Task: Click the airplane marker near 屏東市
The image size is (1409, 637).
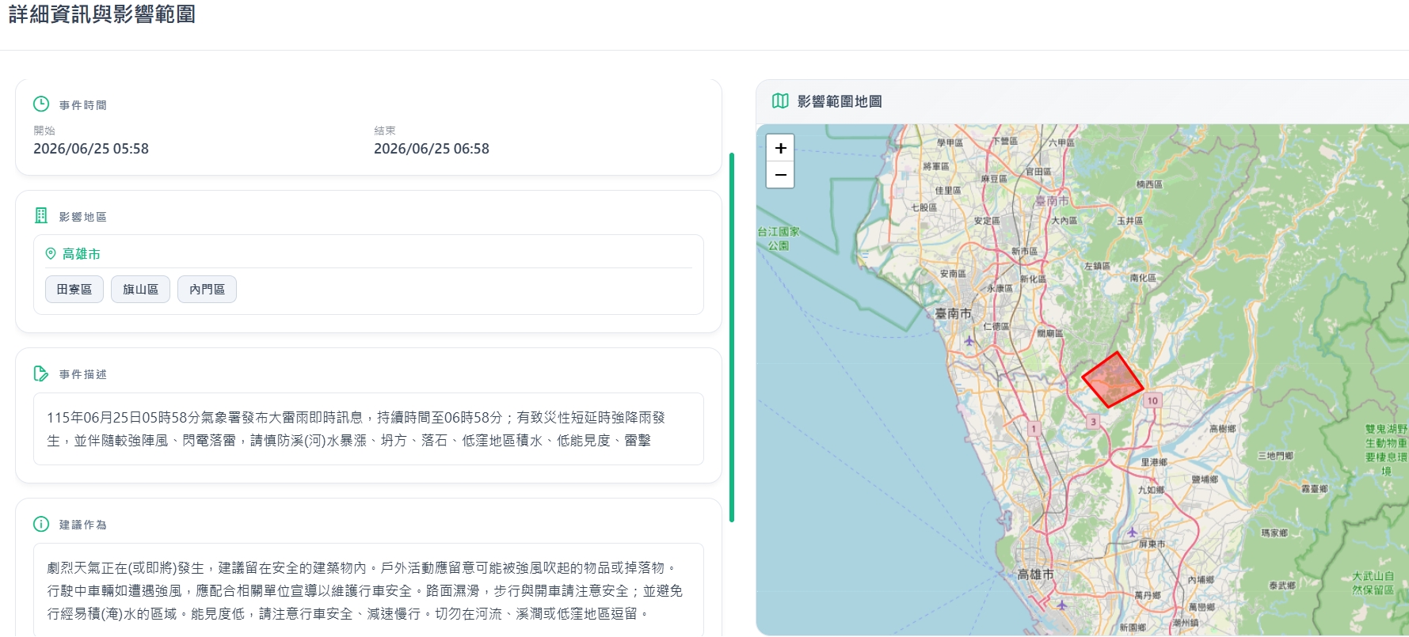Action: coord(1132,531)
